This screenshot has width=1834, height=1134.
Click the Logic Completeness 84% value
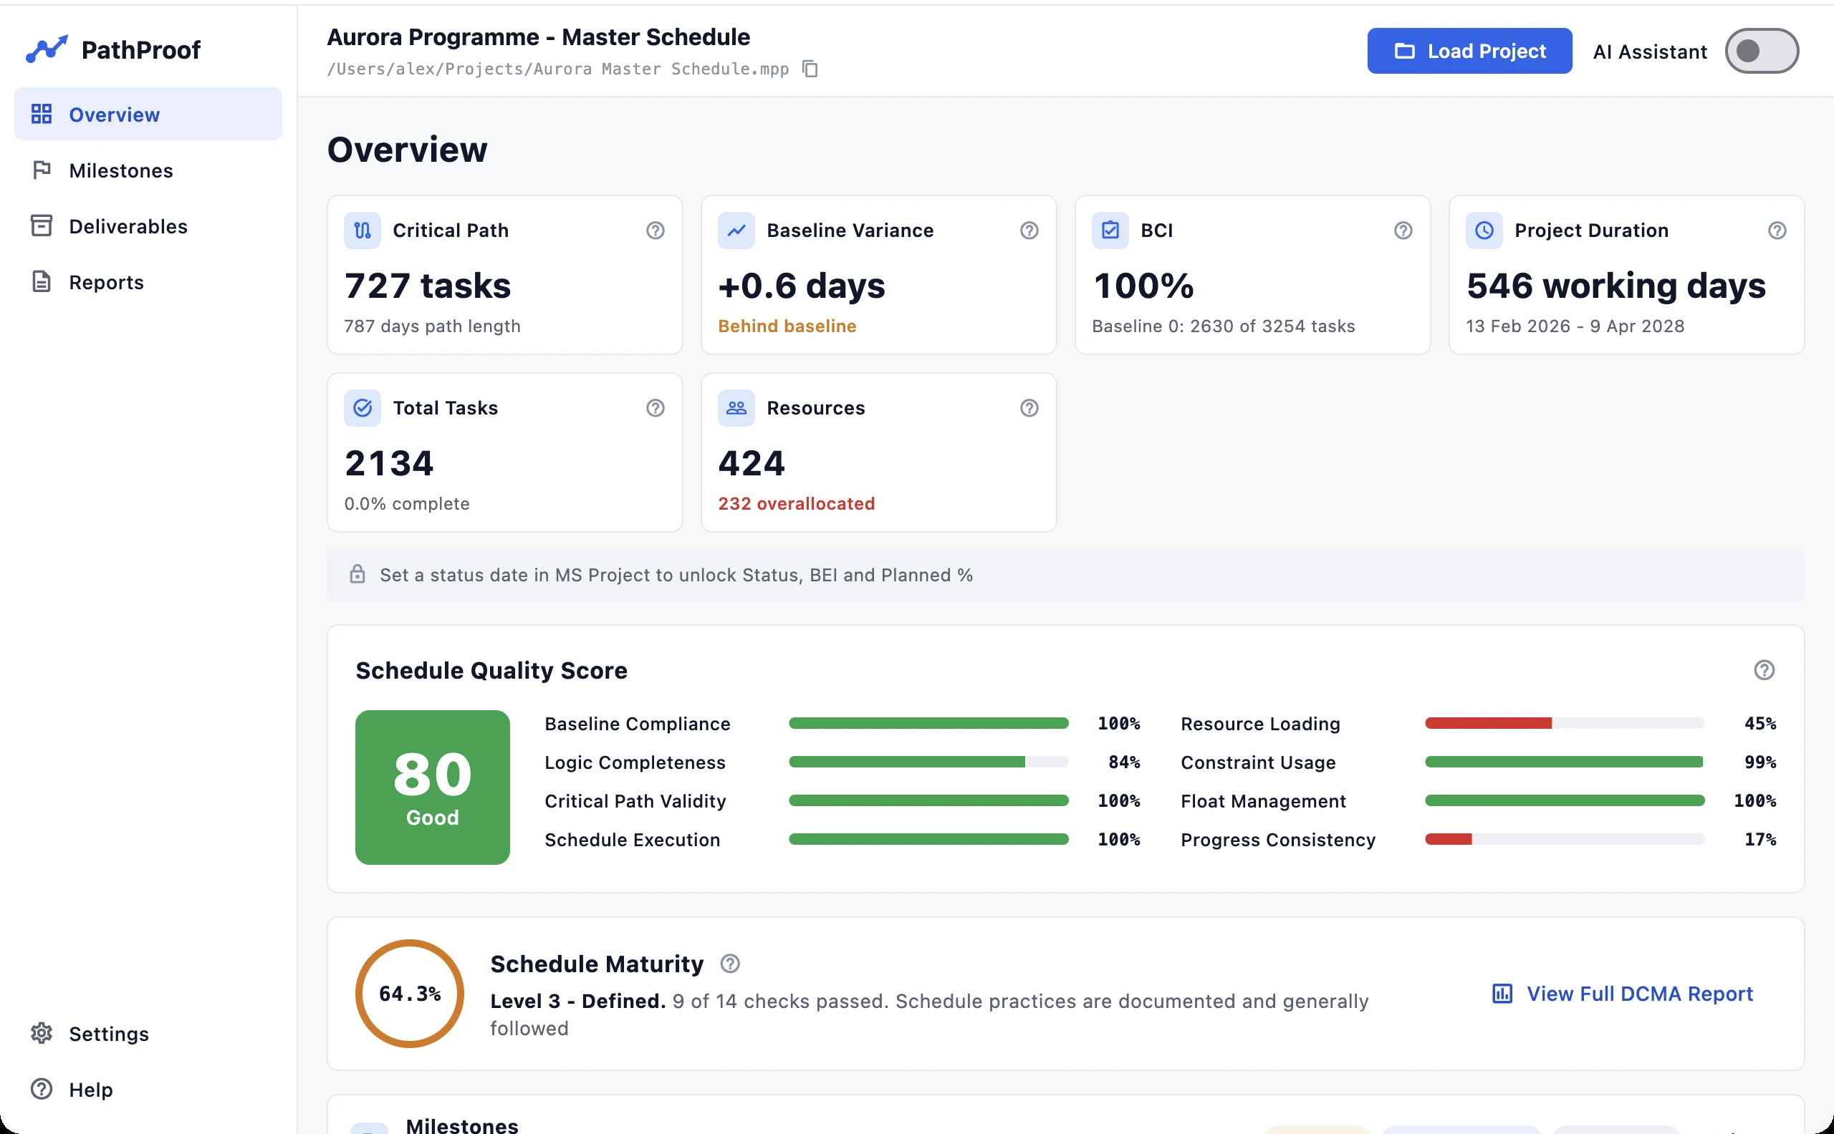(1124, 762)
